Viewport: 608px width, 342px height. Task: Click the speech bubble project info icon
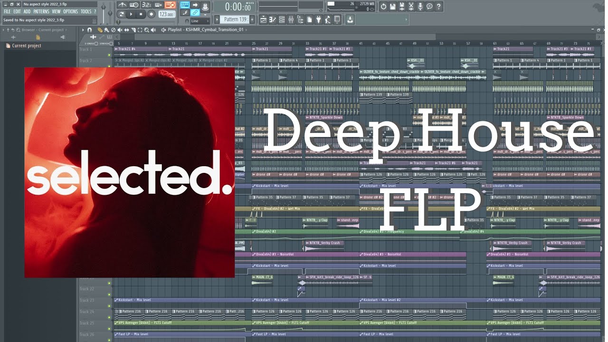click(429, 7)
